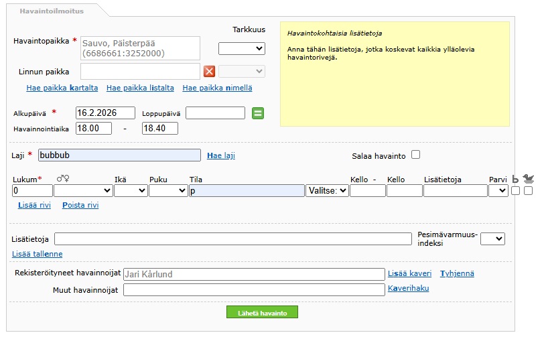Check the box under the bird nest icon
This screenshot has width=544, height=339.
pyautogui.click(x=528, y=191)
